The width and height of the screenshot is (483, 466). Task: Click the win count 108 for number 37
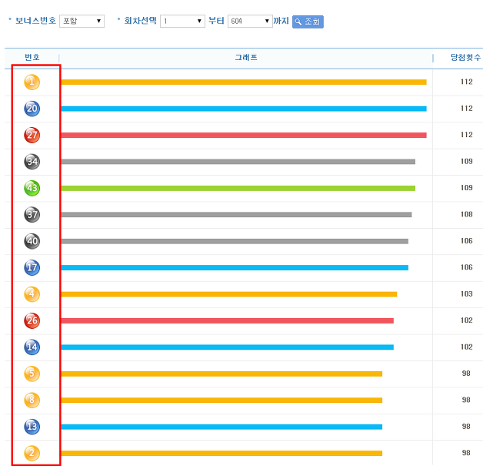click(x=466, y=214)
